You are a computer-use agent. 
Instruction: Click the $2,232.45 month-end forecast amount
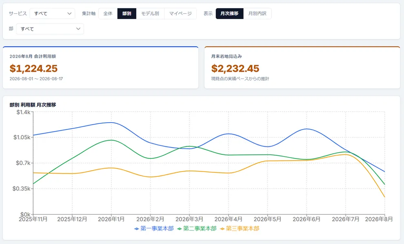tap(235, 68)
